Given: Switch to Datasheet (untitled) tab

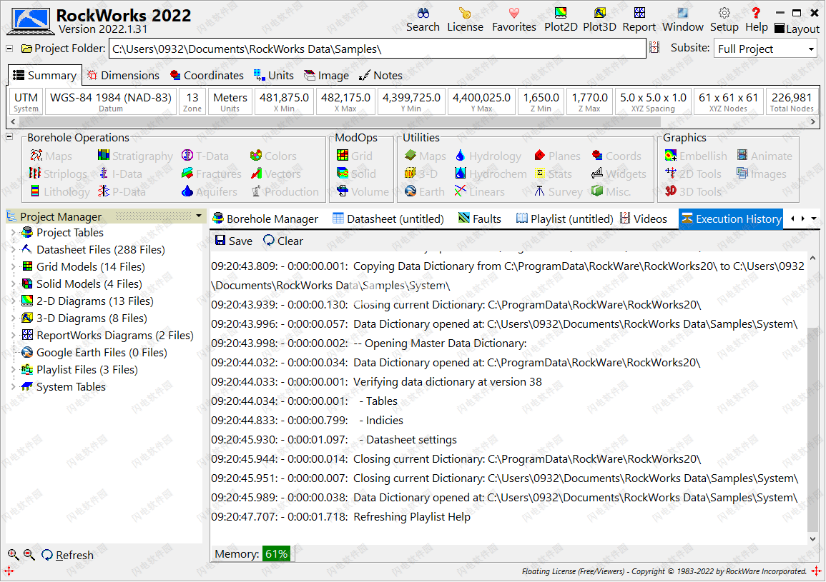Looking at the screenshot, I should 388,219.
